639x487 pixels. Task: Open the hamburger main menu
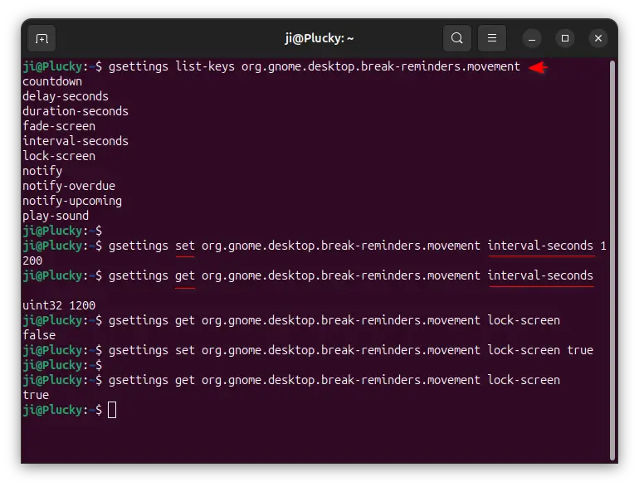tap(492, 38)
